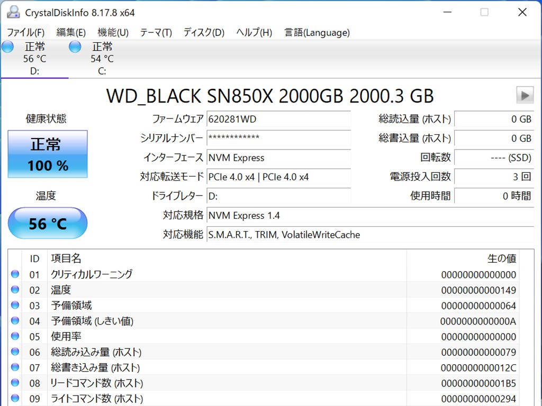Open the ヘルプ(H) menu
The image size is (542, 406).
coord(254,32)
